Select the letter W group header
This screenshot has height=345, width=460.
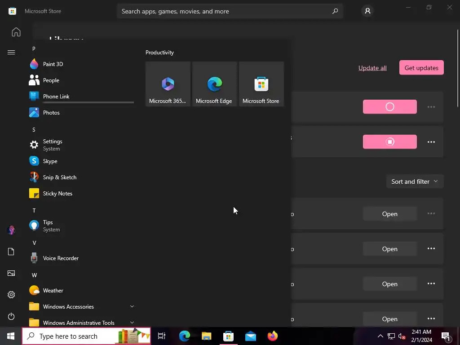pos(34,275)
